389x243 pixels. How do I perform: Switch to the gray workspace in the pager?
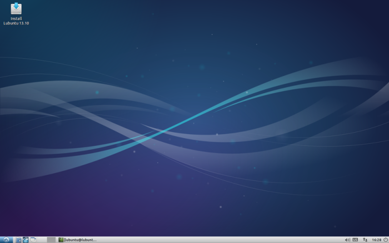coord(51,240)
